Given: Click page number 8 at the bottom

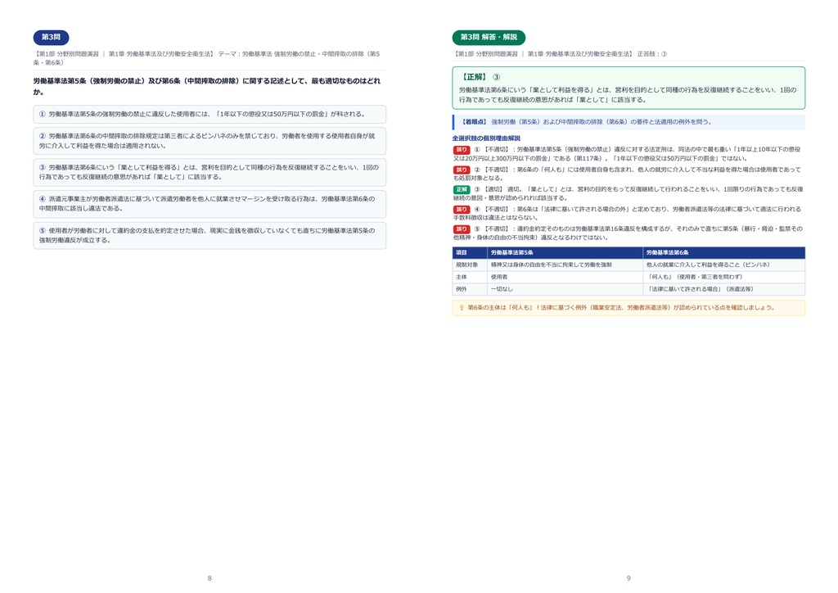Looking at the screenshot, I should 209,578.
